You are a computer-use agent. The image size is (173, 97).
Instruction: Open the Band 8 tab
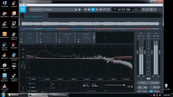pyautogui.click(x=126, y=79)
